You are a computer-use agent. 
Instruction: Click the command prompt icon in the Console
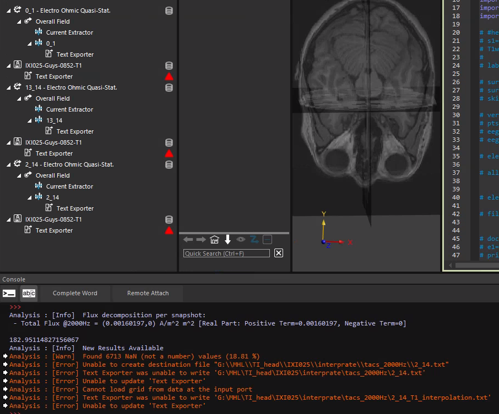tap(9, 293)
